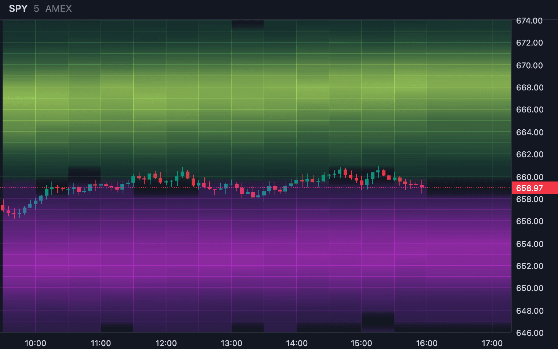Click the 662.00 price scale label
This screenshot has height=349, width=558.
coord(529,154)
